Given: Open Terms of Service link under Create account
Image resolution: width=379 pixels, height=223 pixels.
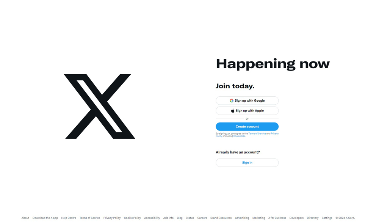Looking at the screenshot, I should pyautogui.click(x=257, y=133).
